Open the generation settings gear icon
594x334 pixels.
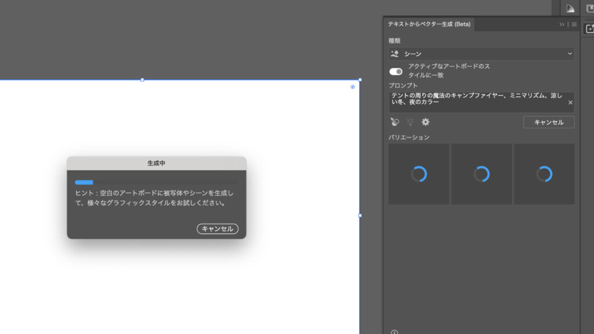coord(425,122)
